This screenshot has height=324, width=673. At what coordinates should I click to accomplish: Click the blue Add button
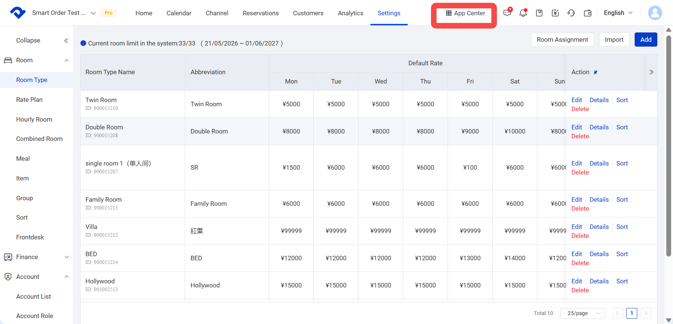click(x=646, y=40)
